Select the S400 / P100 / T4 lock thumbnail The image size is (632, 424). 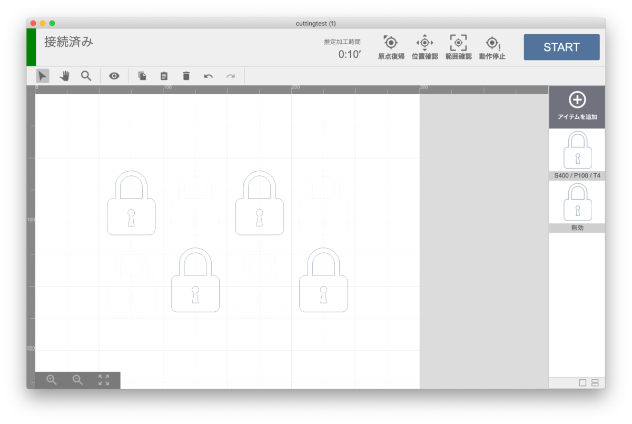[577, 150]
